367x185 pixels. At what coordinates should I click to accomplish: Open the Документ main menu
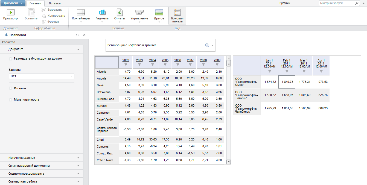point(13,3)
